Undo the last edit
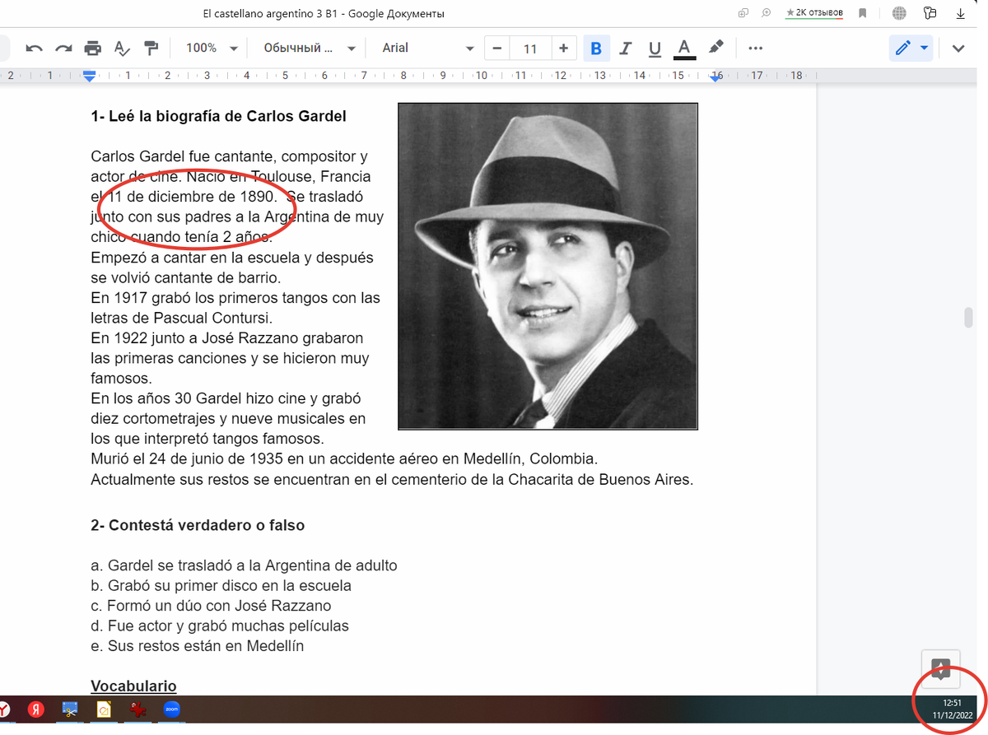 point(34,48)
